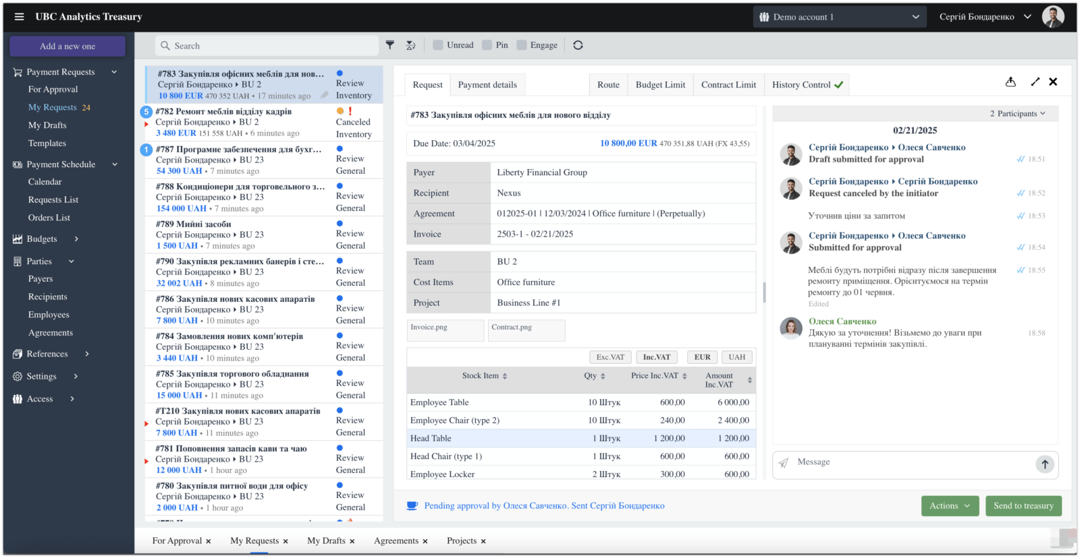The image size is (1080, 558).
Task: Click the share request icon
Action: (1010, 82)
